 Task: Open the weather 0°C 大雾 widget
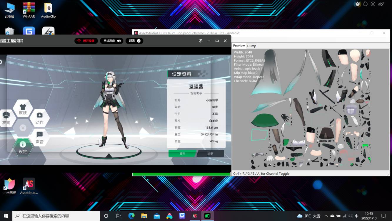308,216
